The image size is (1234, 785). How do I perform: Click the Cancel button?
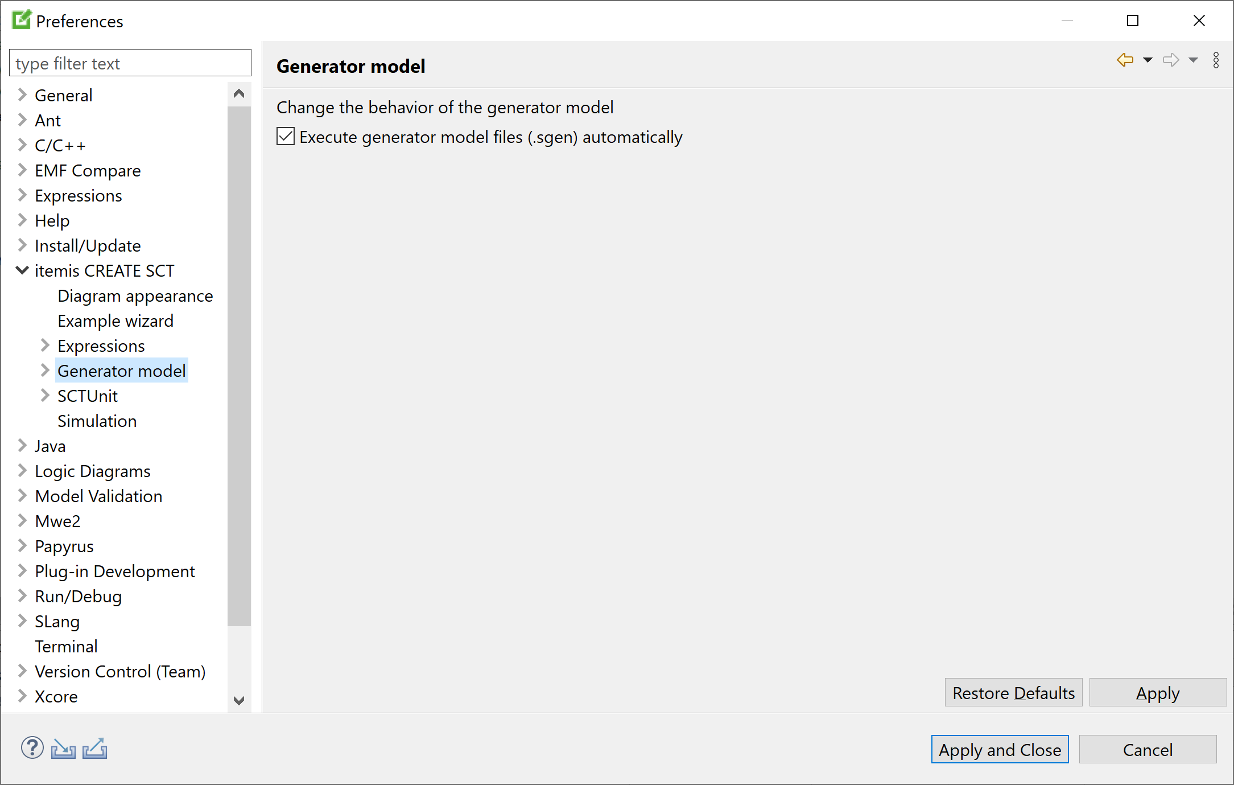pyautogui.click(x=1148, y=750)
